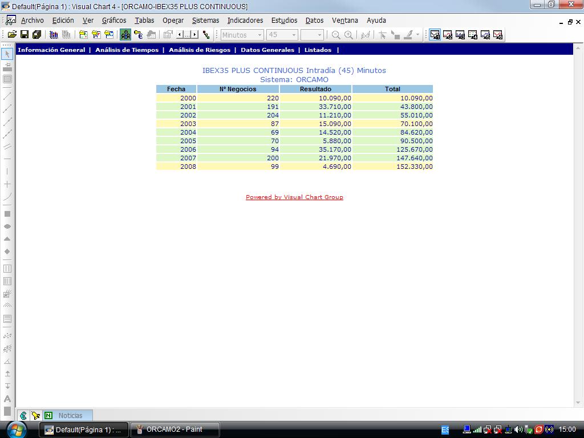Viewport: 584px width, 438px height.
Task: Expand the 45 compression value dropdown
Action: (x=294, y=35)
